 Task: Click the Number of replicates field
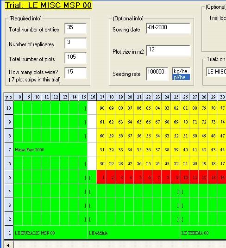pyautogui.click(x=75, y=43)
